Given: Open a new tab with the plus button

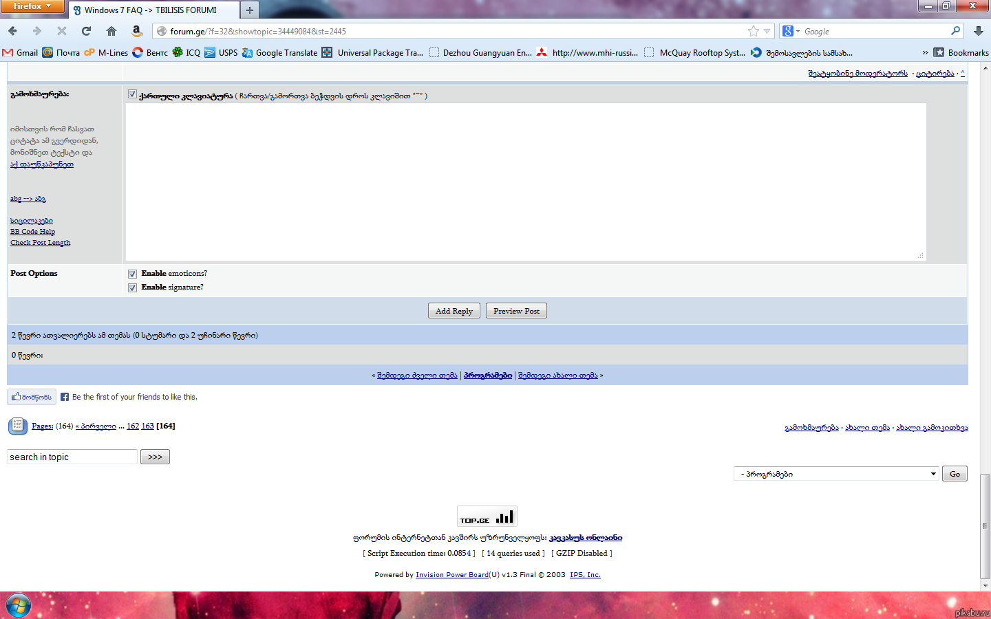Looking at the screenshot, I should click(250, 10).
